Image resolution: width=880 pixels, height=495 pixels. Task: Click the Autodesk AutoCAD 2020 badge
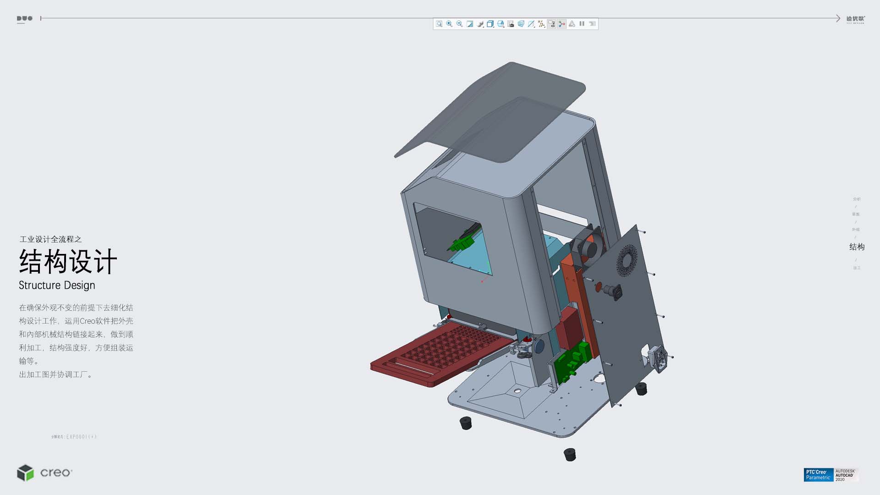pos(846,475)
